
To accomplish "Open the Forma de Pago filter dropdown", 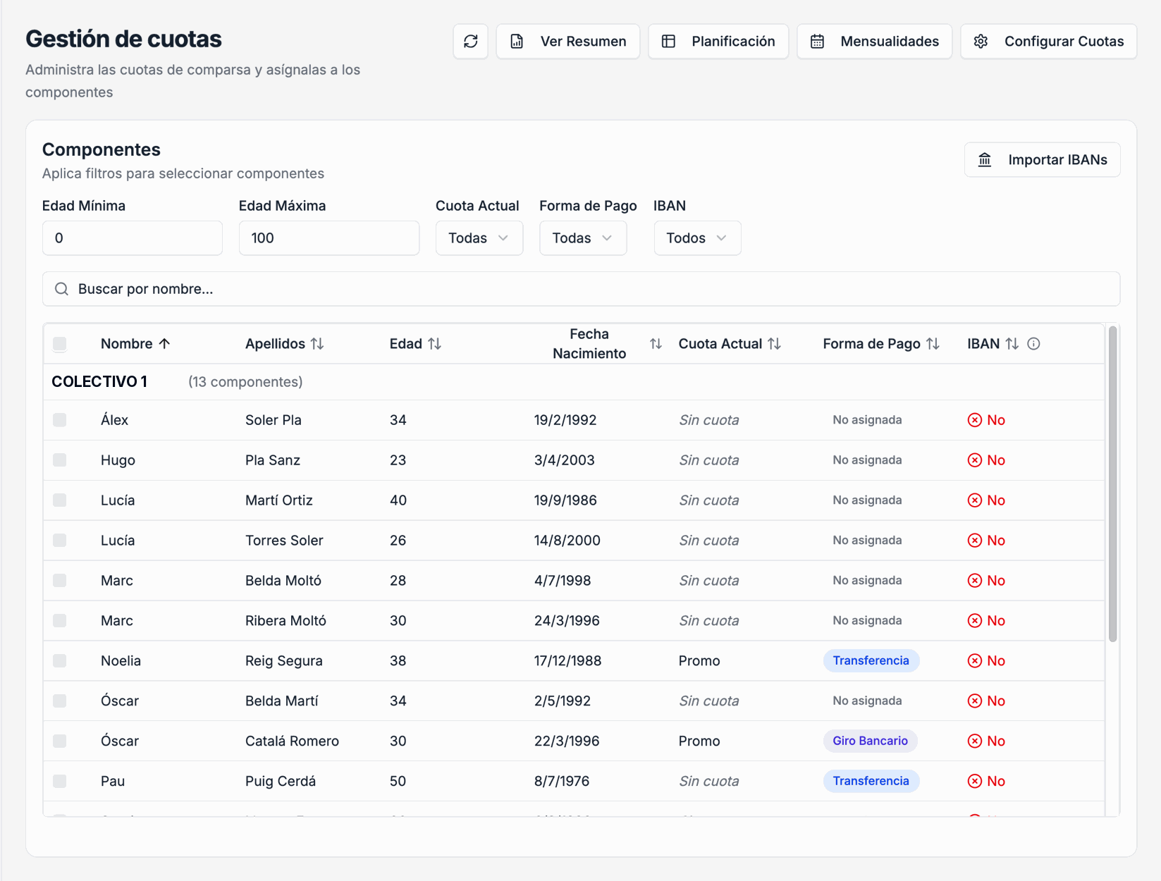I will point(583,238).
